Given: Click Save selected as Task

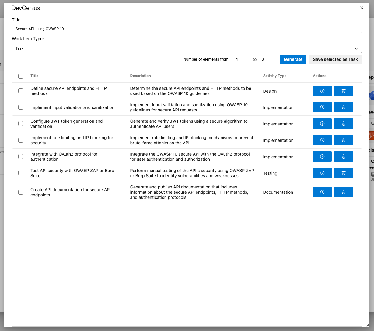Looking at the screenshot, I should (x=335, y=59).
